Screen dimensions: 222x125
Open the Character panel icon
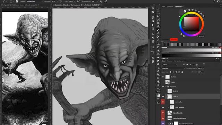(x=153, y=34)
